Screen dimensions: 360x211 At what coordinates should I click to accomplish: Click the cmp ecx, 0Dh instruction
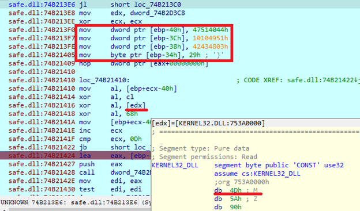(x=110, y=139)
